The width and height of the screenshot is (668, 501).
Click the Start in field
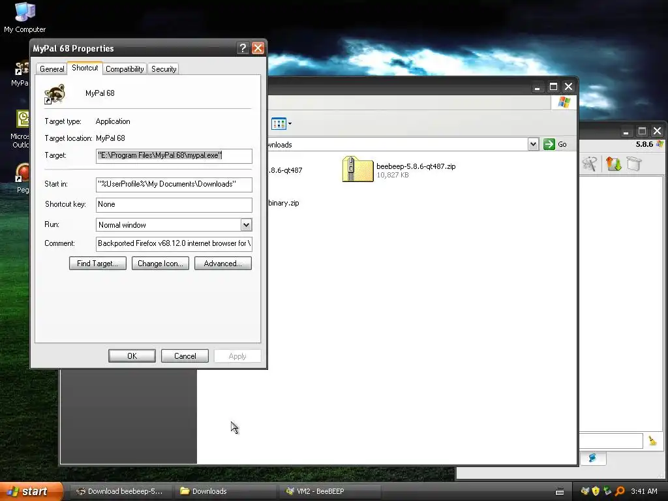pyautogui.click(x=174, y=184)
